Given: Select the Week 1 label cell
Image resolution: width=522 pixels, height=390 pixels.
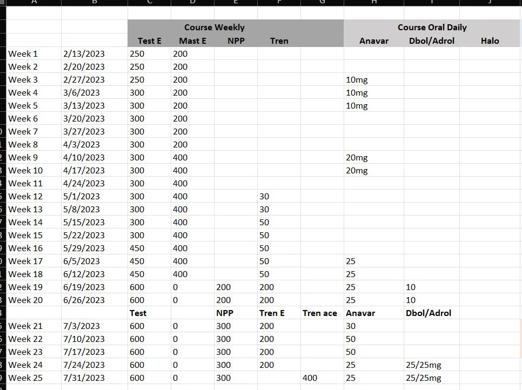Looking at the screenshot, I should coord(23,54).
